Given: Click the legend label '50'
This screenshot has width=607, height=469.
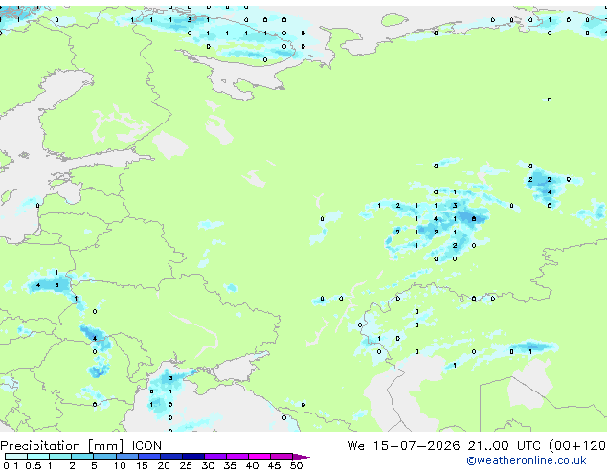Looking at the screenshot, I should (x=296, y=465).
